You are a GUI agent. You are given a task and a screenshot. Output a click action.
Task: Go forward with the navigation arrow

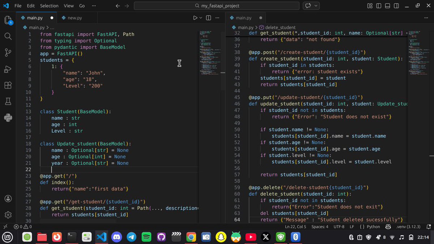[x=127, y=6]
